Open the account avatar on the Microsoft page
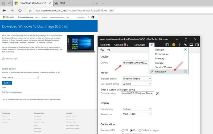 click(x=93, y=17)
